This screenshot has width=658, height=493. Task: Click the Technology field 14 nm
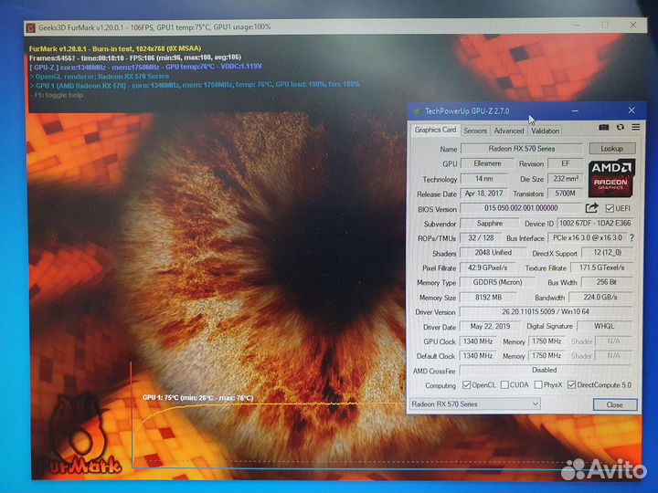pyautogui.click(x=483, y=179)
